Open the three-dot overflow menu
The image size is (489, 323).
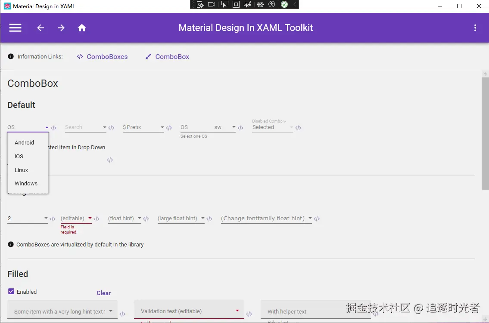click(475, 28)
